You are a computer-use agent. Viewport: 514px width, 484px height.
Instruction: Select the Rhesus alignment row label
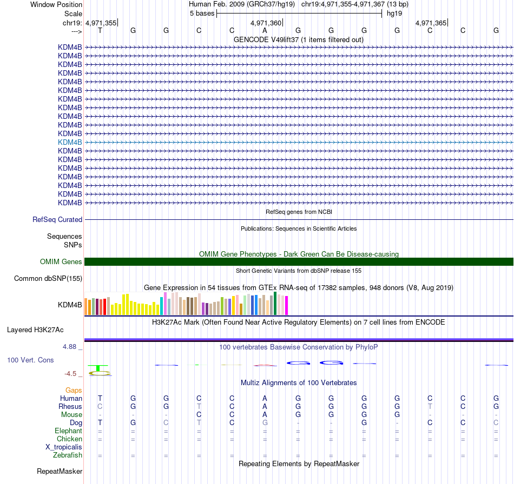click(70, 406)
